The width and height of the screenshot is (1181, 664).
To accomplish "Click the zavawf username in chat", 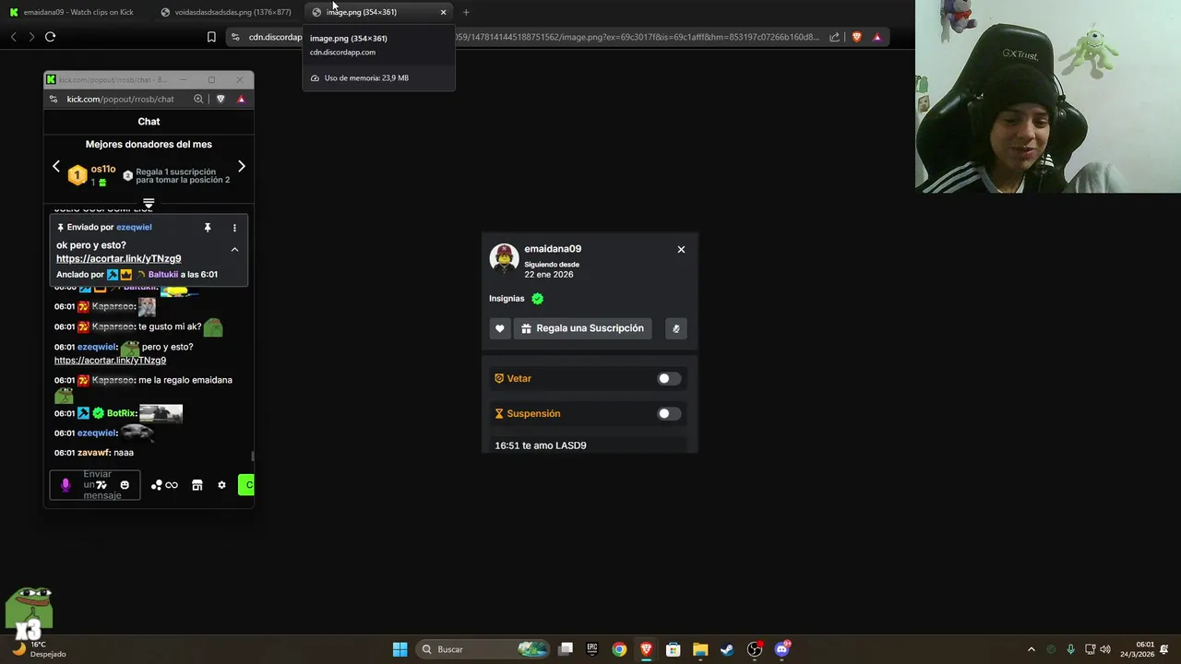I will coord(93,453).
